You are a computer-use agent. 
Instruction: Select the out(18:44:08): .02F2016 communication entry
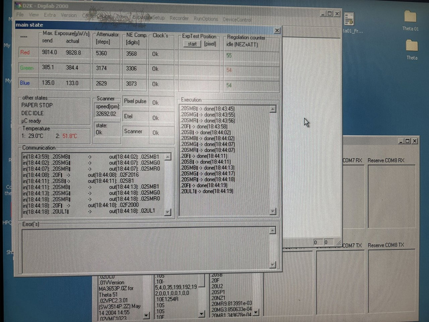[x=113, y=175]
